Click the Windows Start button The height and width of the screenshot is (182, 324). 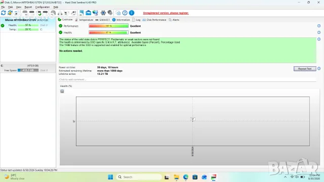click(110, 177)
